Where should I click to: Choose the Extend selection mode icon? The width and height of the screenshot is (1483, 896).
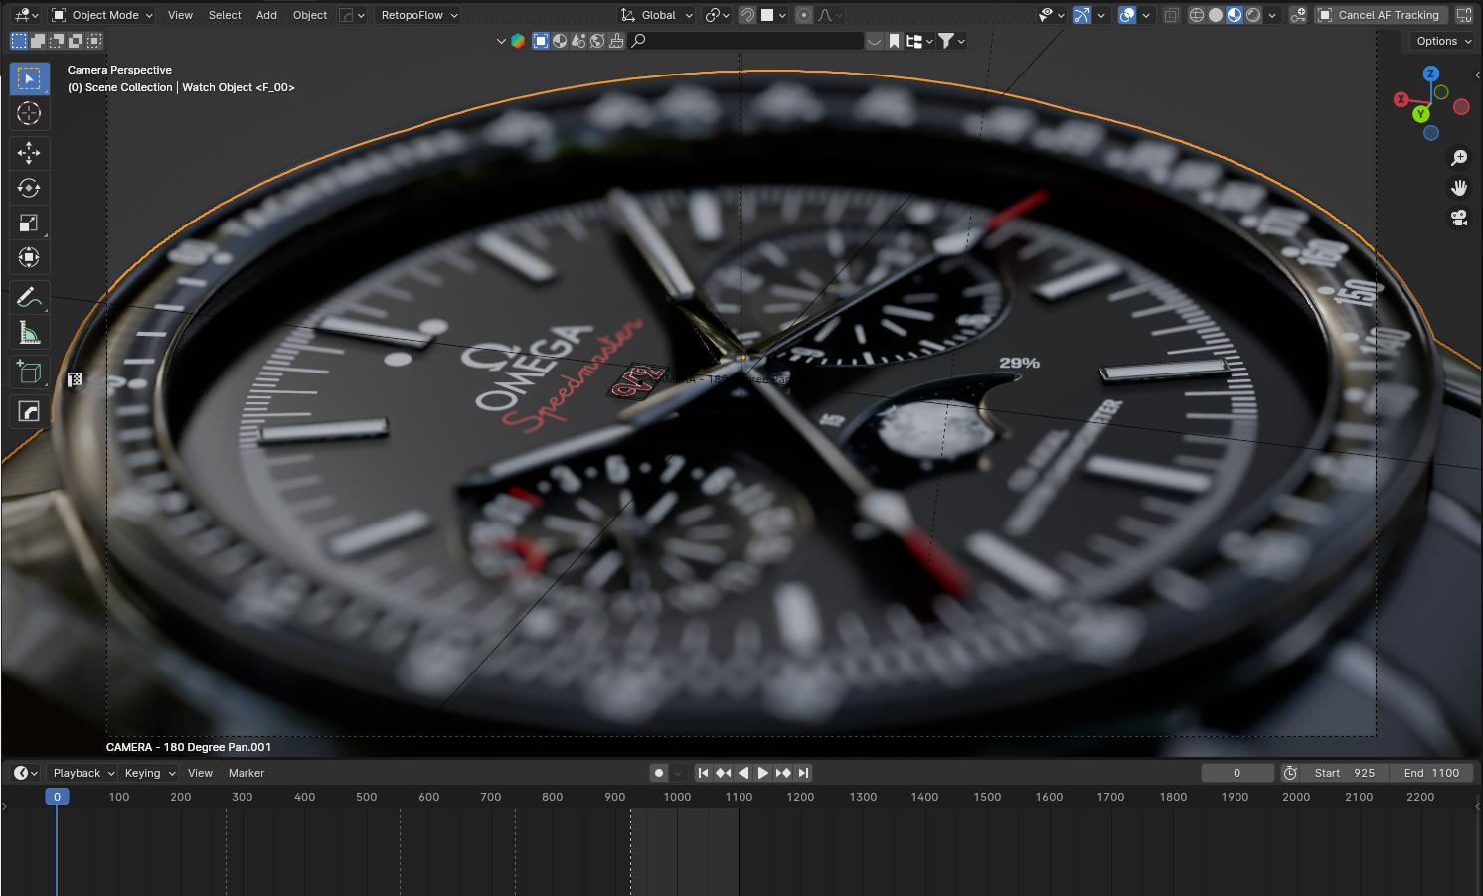tap(38, 41)
